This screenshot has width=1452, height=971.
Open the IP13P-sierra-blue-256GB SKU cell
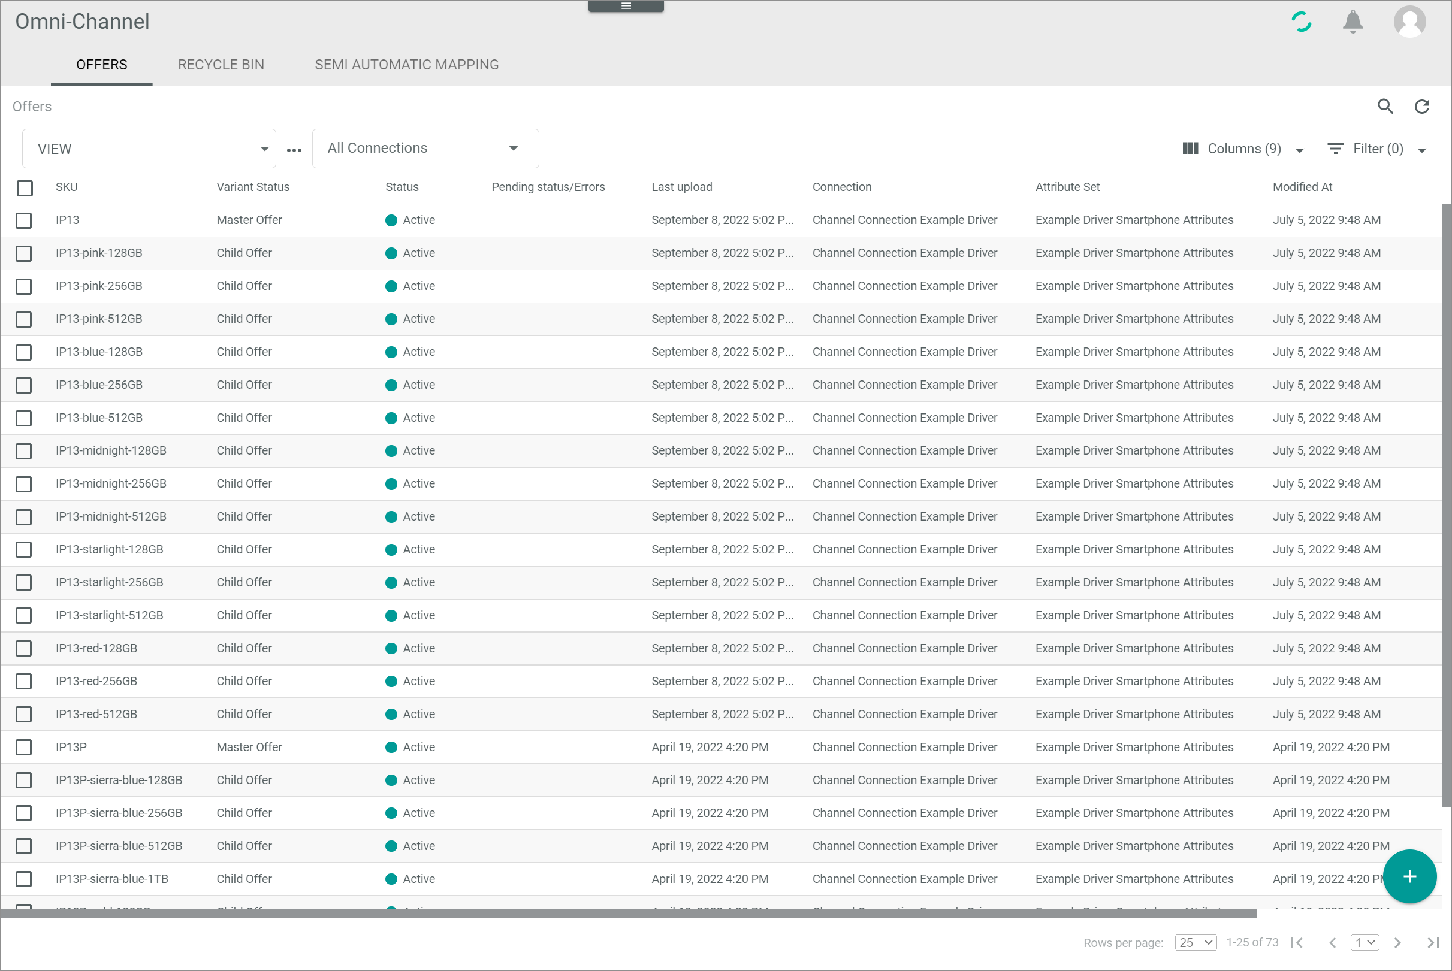(x=119, y=813)
